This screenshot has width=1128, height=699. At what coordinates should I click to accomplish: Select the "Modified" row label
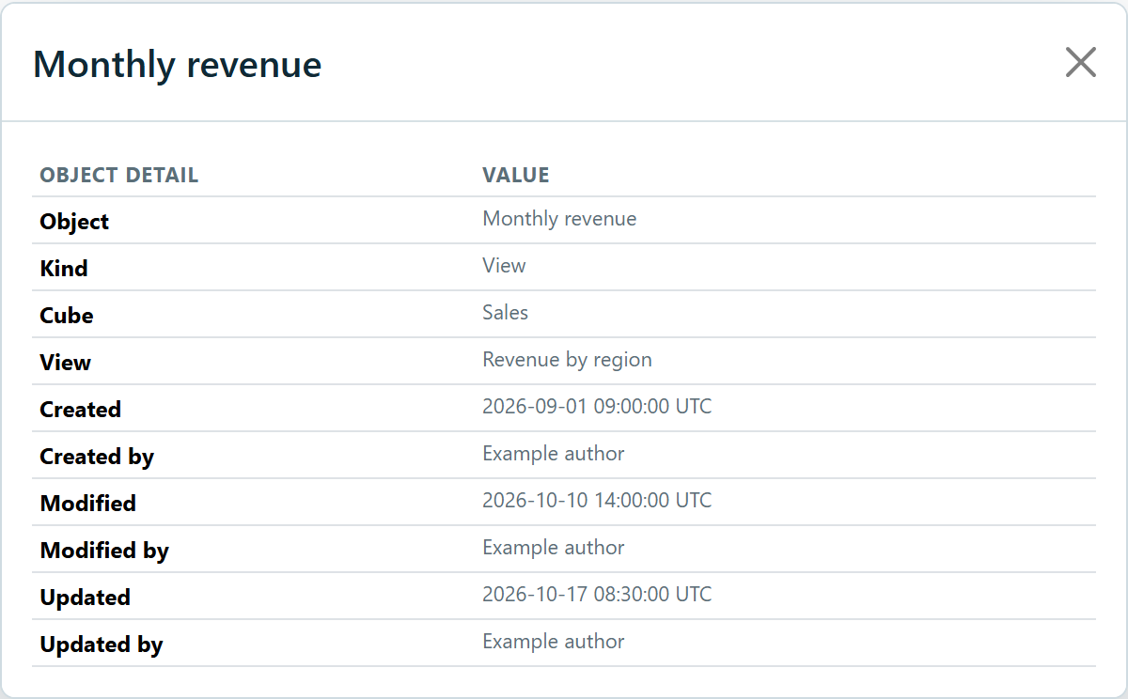(88, 504)
